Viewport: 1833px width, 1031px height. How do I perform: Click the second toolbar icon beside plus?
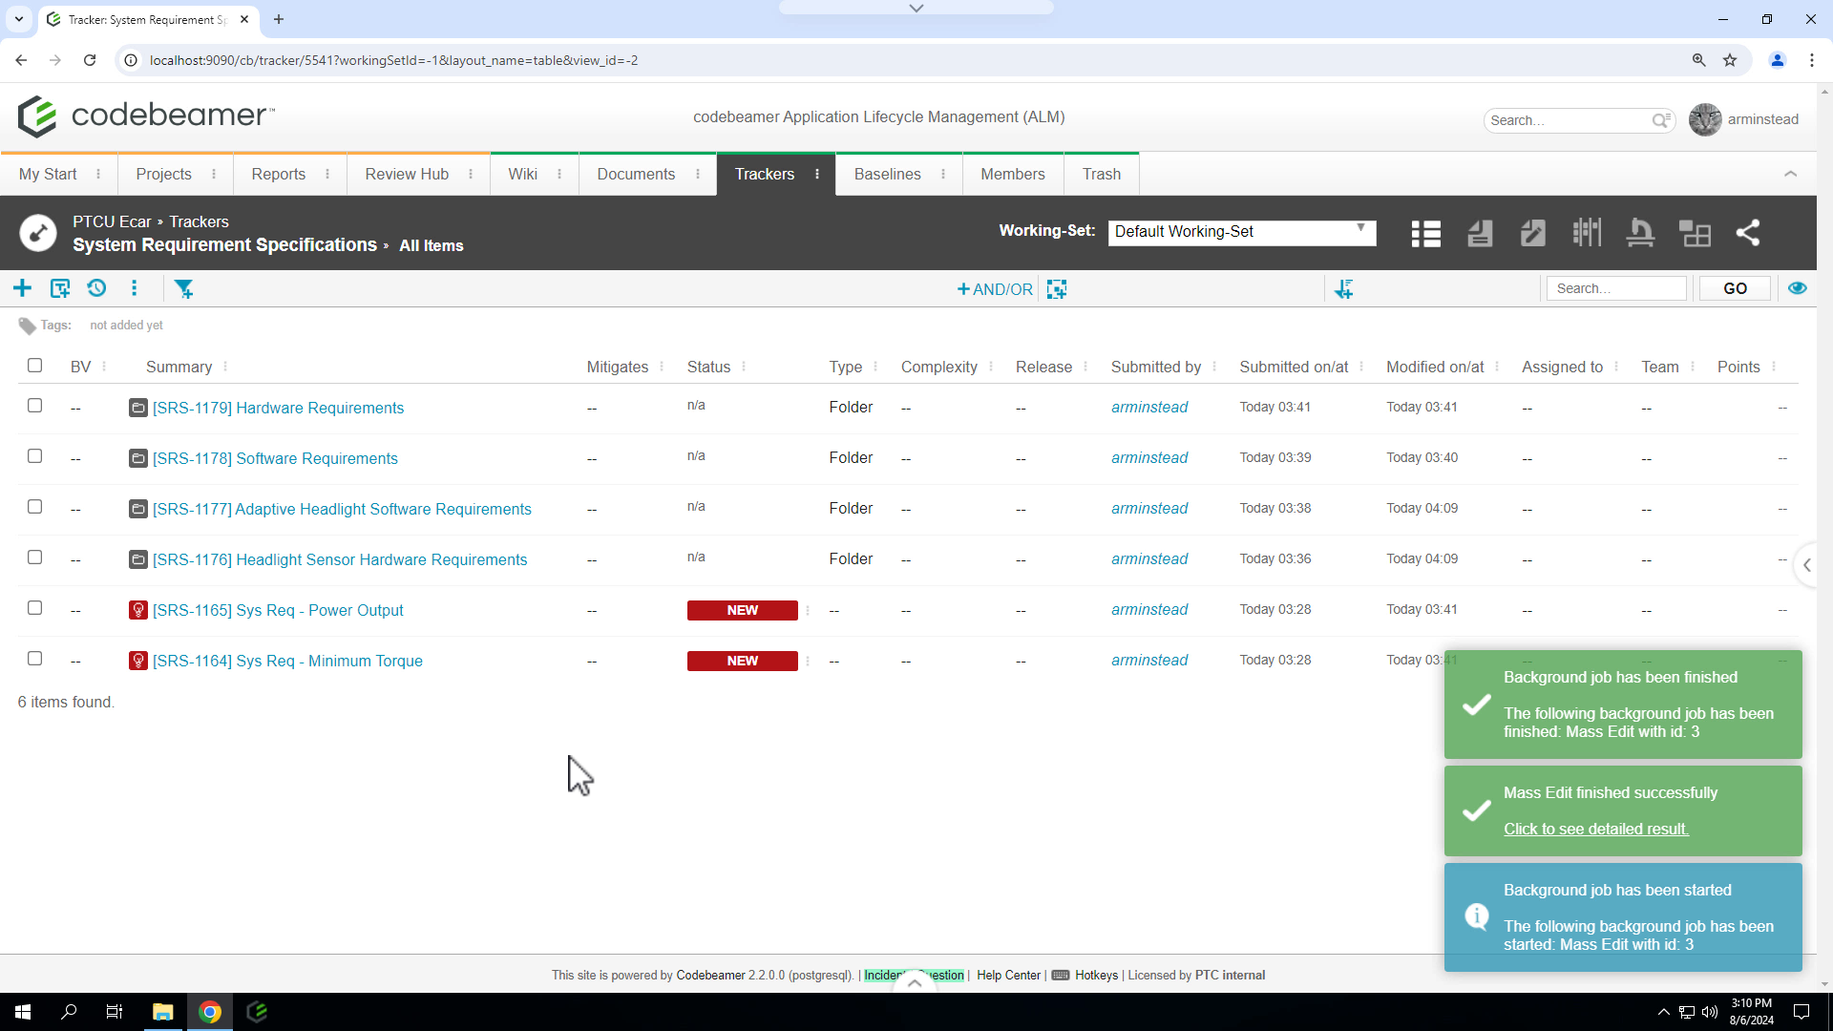(60, 288)
